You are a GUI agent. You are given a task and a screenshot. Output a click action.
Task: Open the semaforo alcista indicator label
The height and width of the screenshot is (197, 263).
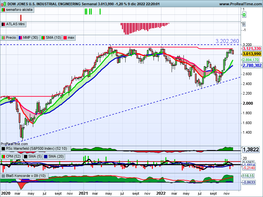(19, 10)
